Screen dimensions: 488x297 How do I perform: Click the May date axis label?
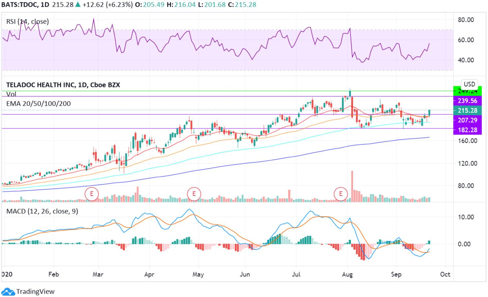pos(198,274)
